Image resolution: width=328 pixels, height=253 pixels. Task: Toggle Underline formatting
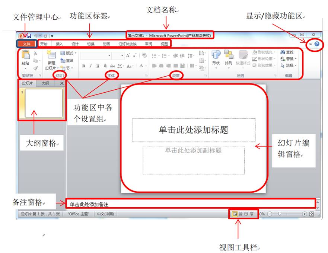pyautogui.click(x=98, y=66)
